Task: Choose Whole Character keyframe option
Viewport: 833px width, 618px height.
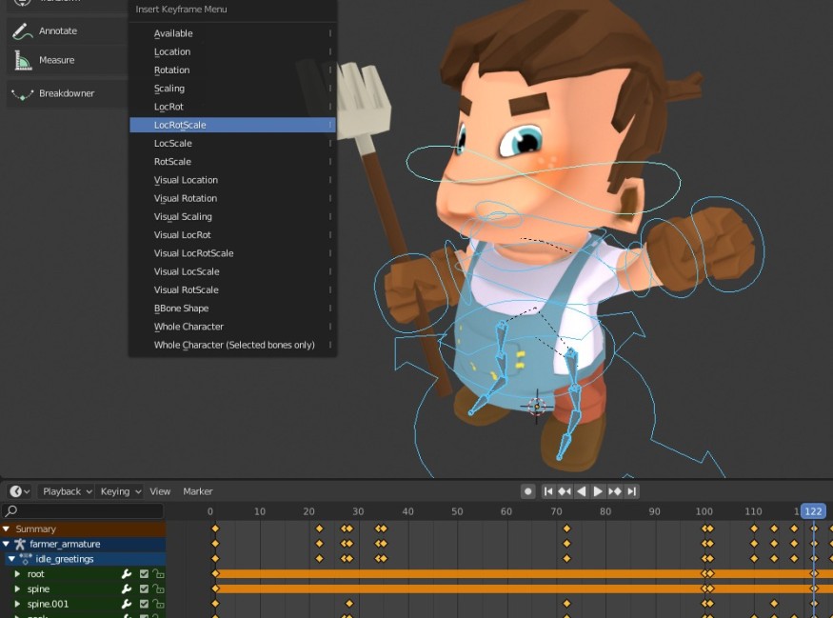Action: [188, 327]
